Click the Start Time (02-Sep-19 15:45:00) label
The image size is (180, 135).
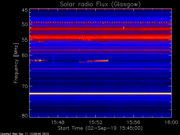tap(100, 128)
